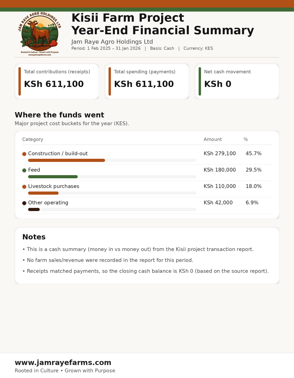This screenshot has height=378, width=294.
Task: Select the Net cash movement card
Action: [x=237, y=81]
